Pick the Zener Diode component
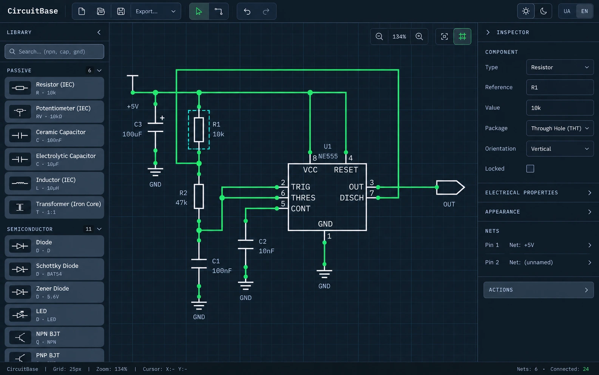Screen dimensions: 599x375 tap(54, 292)
